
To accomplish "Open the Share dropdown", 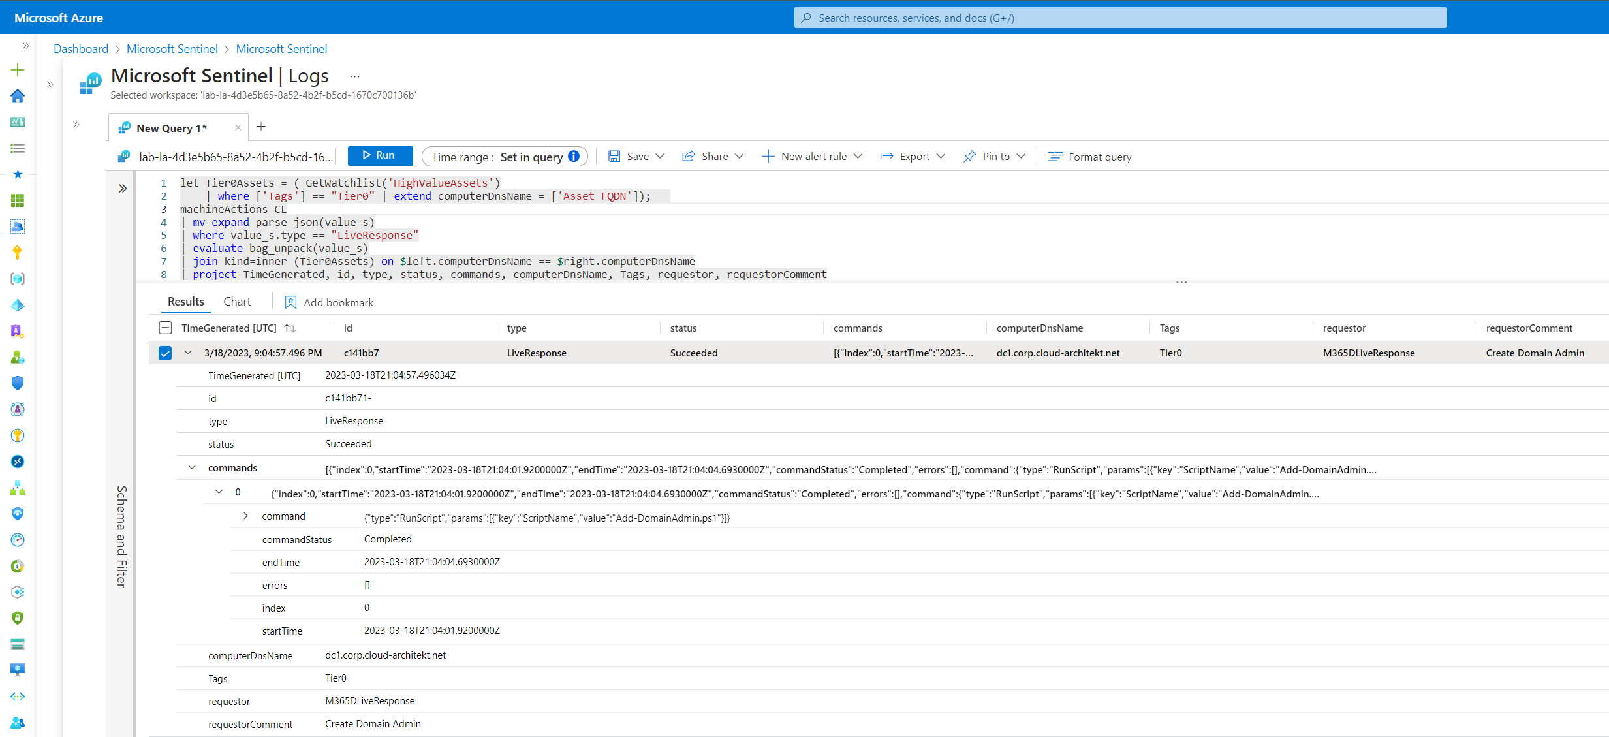I will click(x=713, y=157).
